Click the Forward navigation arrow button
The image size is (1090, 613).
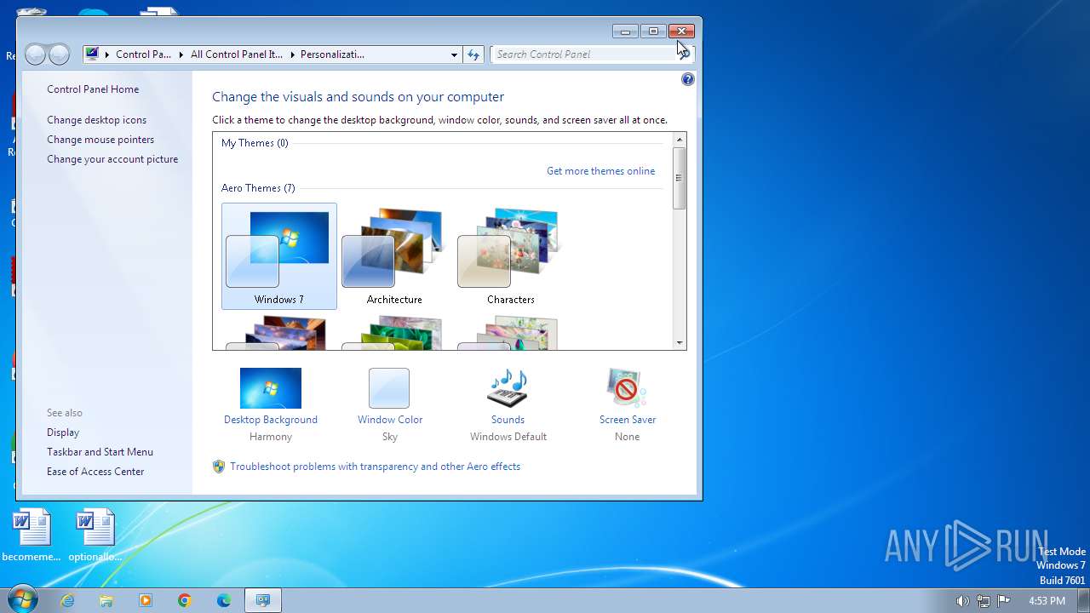point(59,54)
